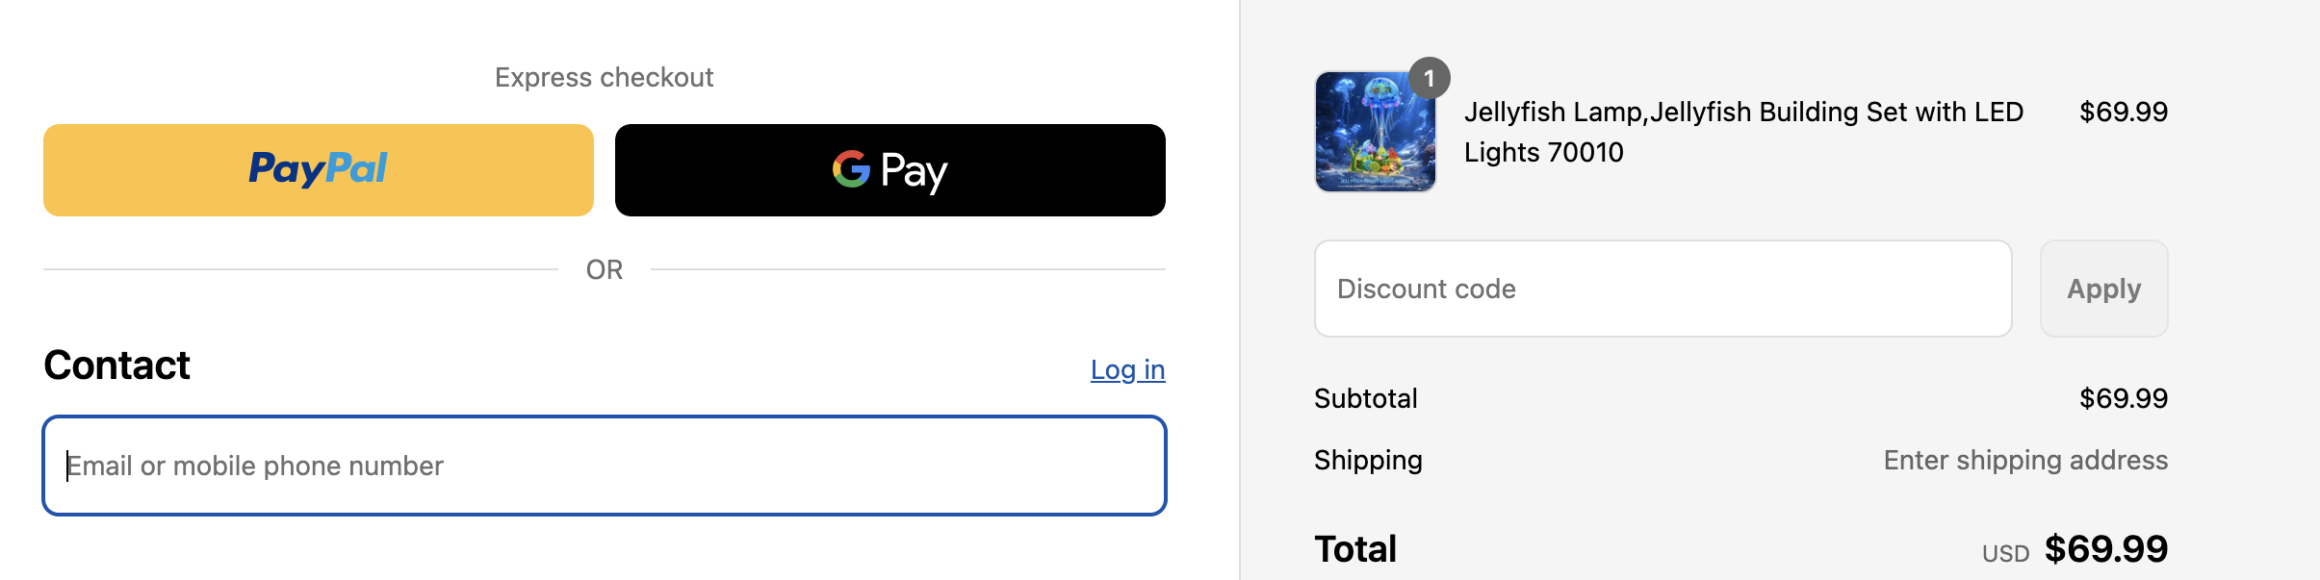Click the Total label
The height and width of the screenshot is (580, 2320).
tap(1355, 548)
